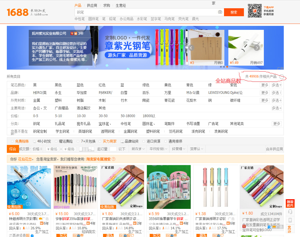Open help icon next to 淘卖家专属搜索
This screenshot has height=237, width=300.
[x=114, y=159]
